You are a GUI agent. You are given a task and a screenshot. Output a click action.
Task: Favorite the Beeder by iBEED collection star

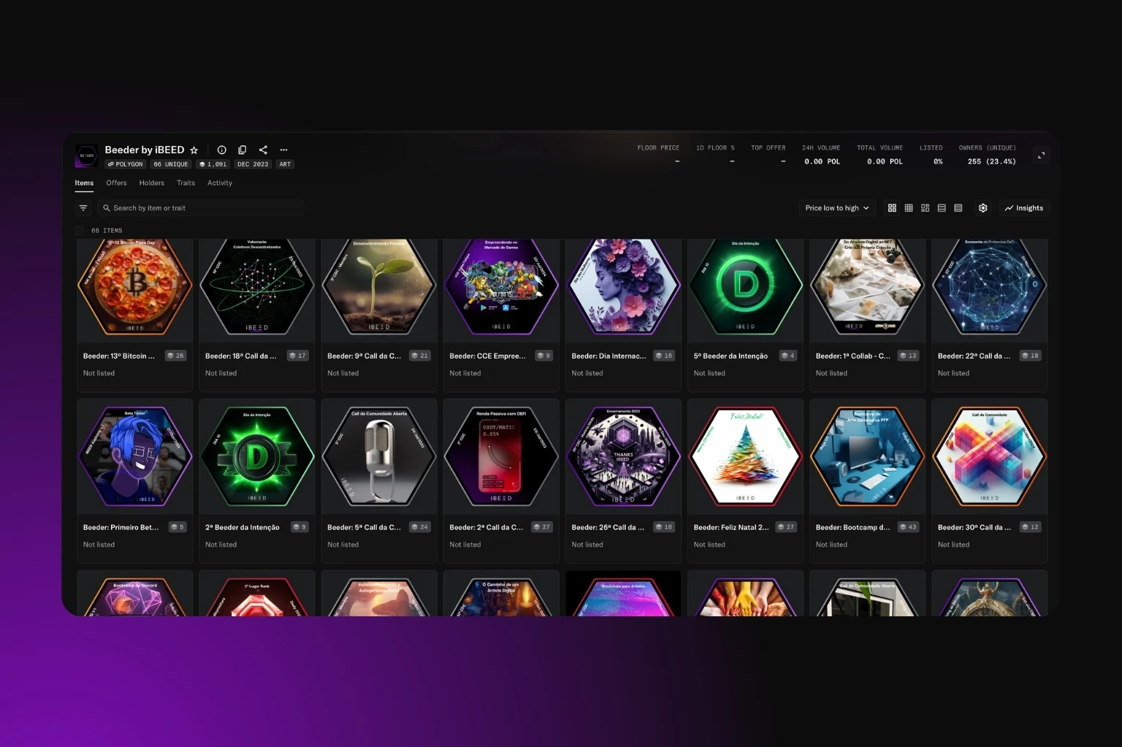tap(194, 150)
